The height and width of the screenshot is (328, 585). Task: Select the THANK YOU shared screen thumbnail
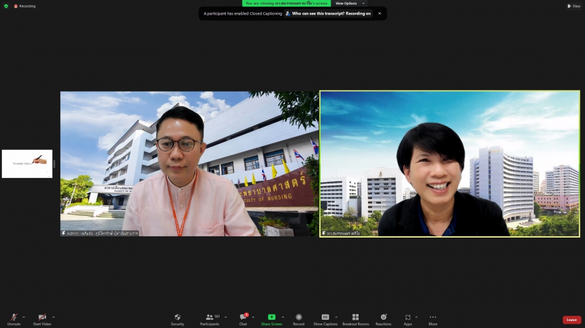point(27,163)
